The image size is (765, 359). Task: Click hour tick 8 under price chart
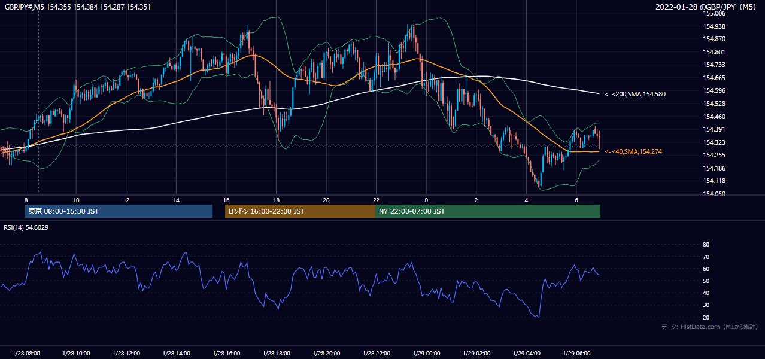pos(26,200)
